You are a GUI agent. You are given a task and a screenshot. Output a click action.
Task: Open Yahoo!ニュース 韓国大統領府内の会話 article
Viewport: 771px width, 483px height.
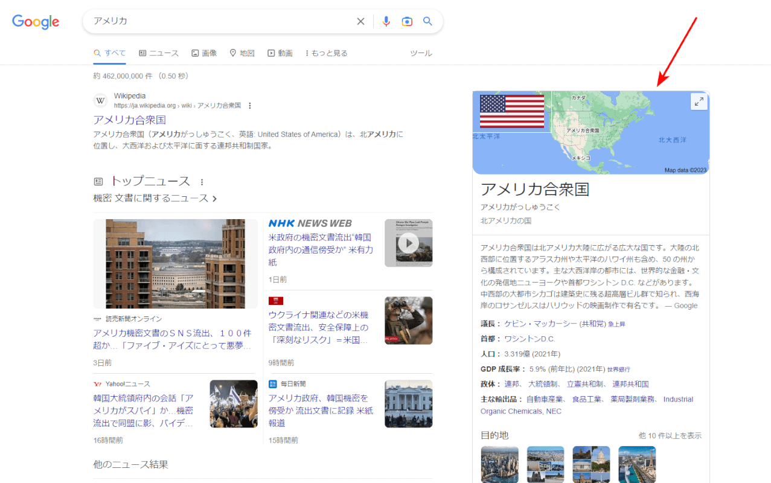144,411
